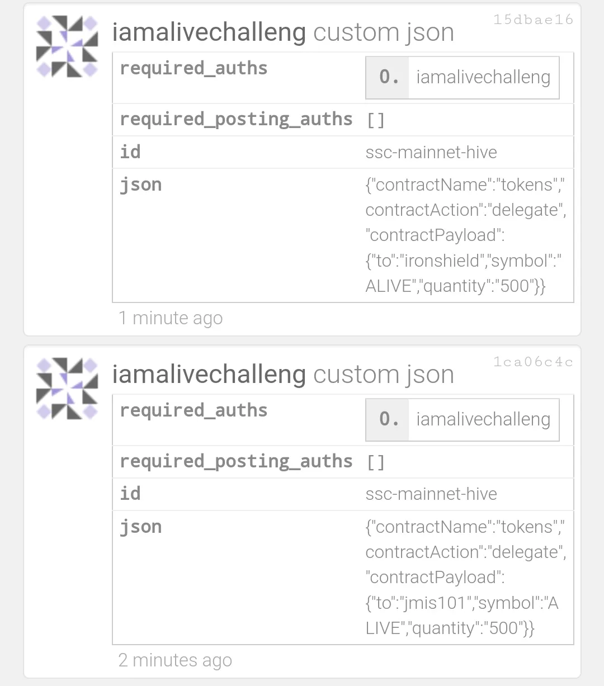Click the "2 minutes ago" timestamp
The height and width of the screenshot is (686, 604).
coord(175,660)
